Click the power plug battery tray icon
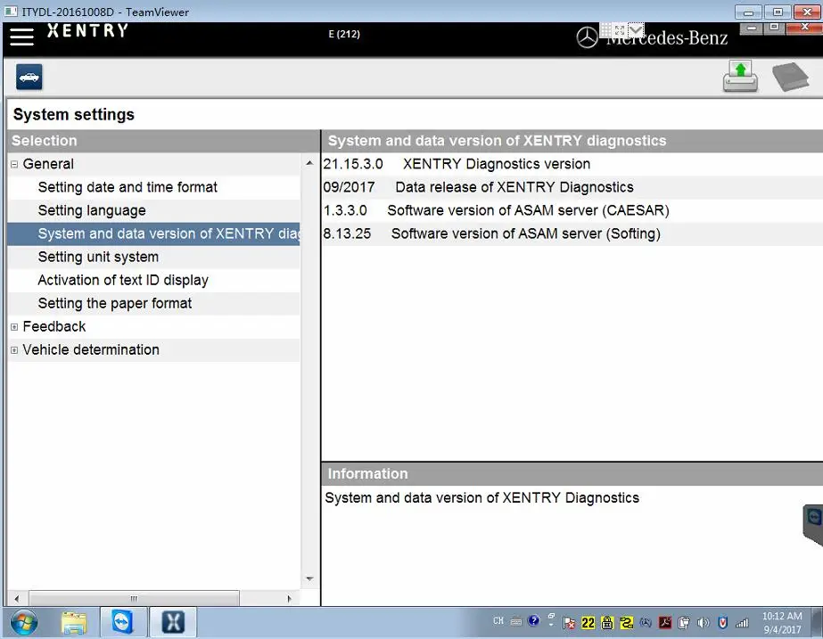The image size is (823, 639). click(x=684, y=623)
